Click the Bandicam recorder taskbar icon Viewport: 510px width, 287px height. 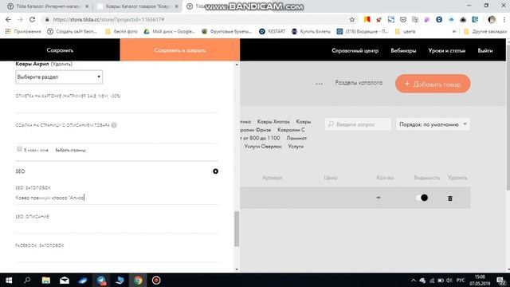[156, 280]
